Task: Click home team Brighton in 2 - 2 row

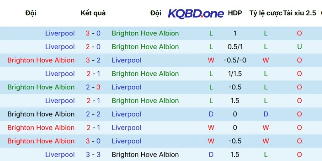Action: (41, 114)
